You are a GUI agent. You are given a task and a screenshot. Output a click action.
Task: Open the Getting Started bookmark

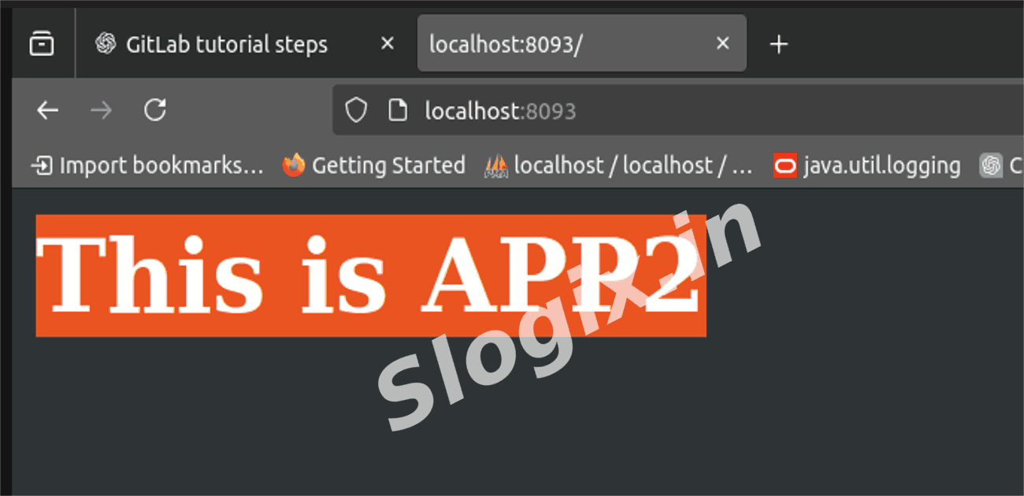[374, 165]
